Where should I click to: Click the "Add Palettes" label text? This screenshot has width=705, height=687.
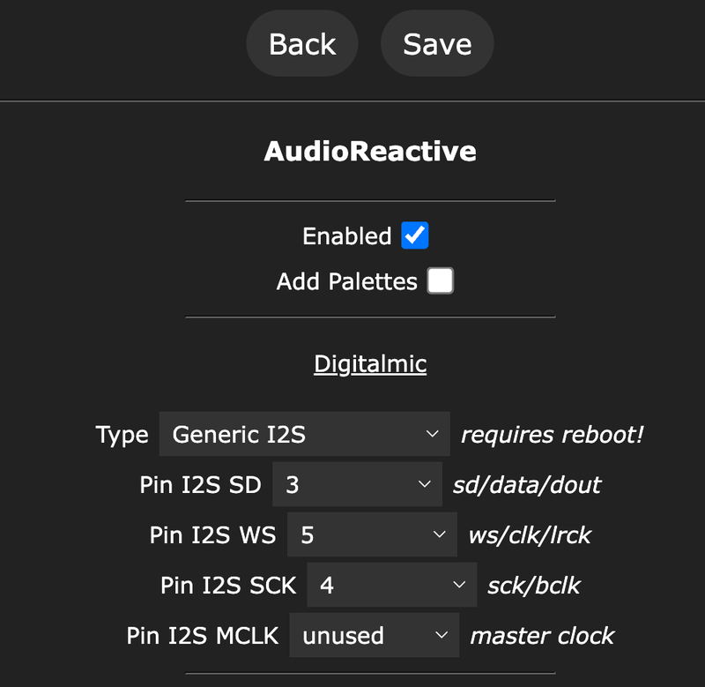click(x=347, y=282)
